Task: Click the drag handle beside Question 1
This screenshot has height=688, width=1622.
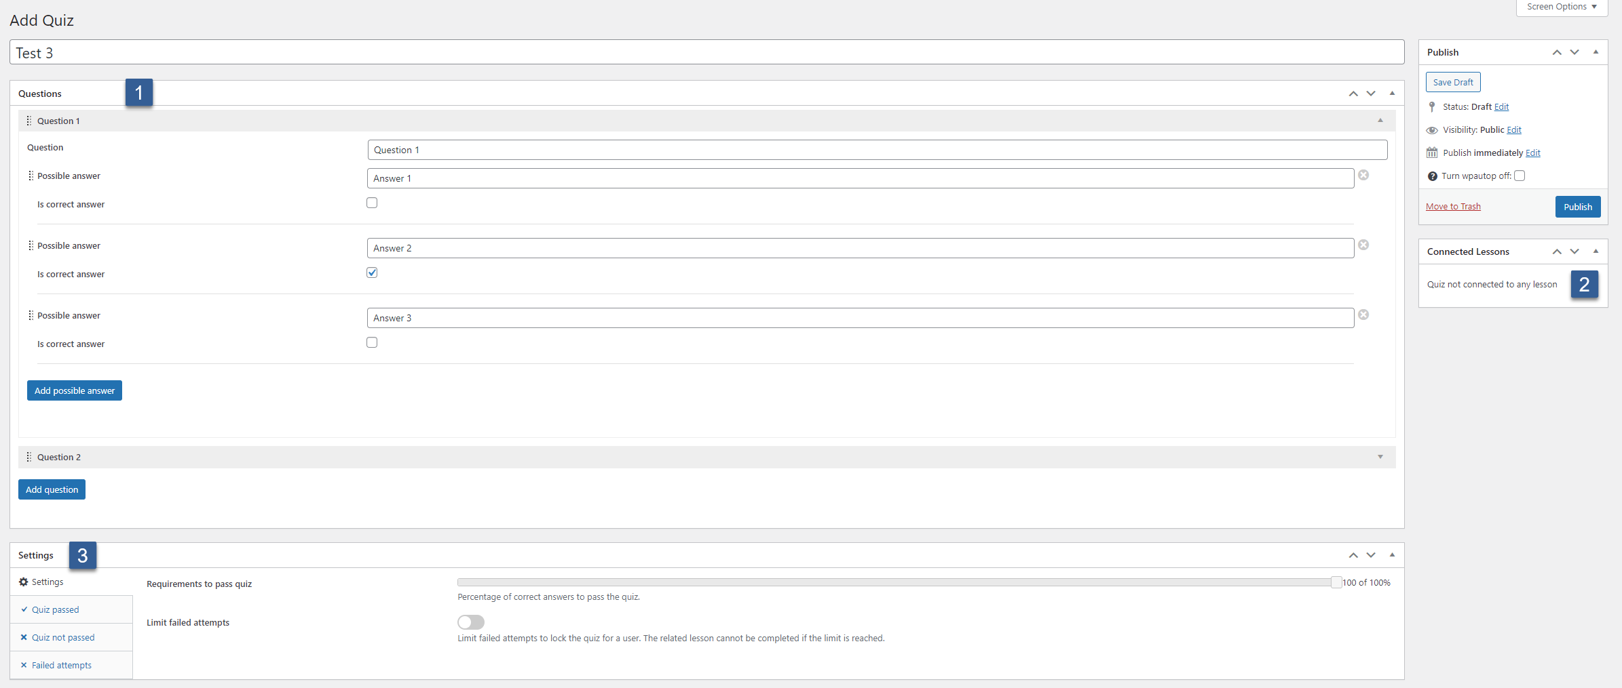Action: click(29, 120)
